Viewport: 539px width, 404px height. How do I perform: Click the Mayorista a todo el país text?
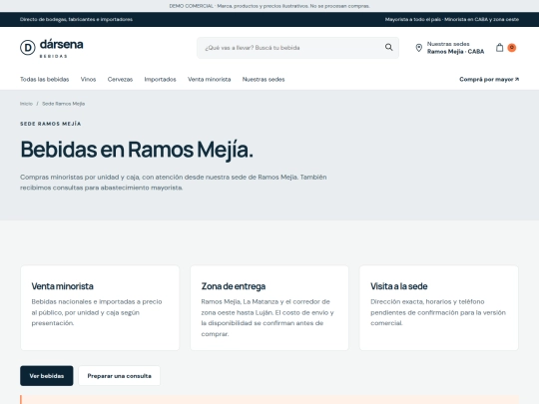[x=452, y=20]
